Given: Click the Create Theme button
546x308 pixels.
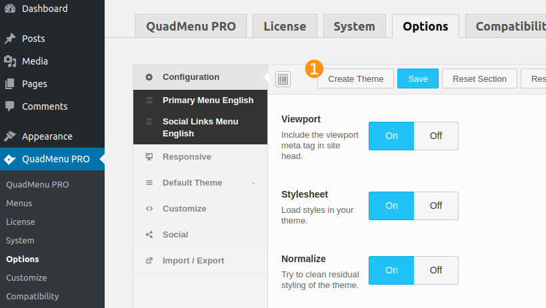Looking at the screenshot, I should [x=355, y=79].
